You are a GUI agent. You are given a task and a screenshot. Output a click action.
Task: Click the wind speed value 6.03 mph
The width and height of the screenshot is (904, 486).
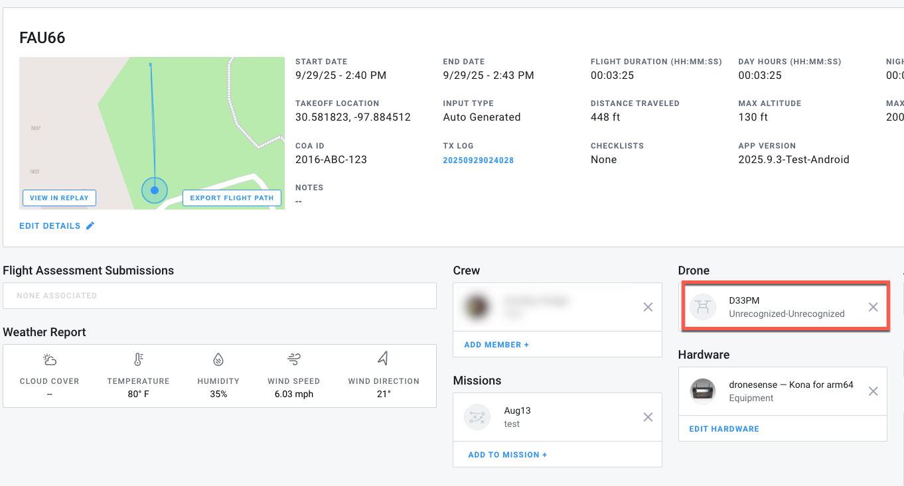[x=294, y=395]
